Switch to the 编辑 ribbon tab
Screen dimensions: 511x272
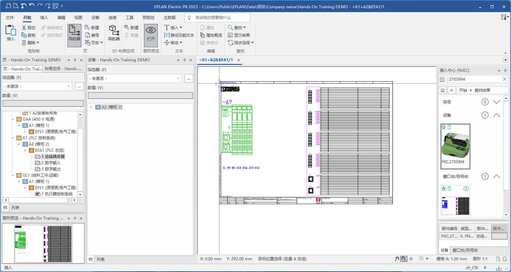[x=61, y=18]
